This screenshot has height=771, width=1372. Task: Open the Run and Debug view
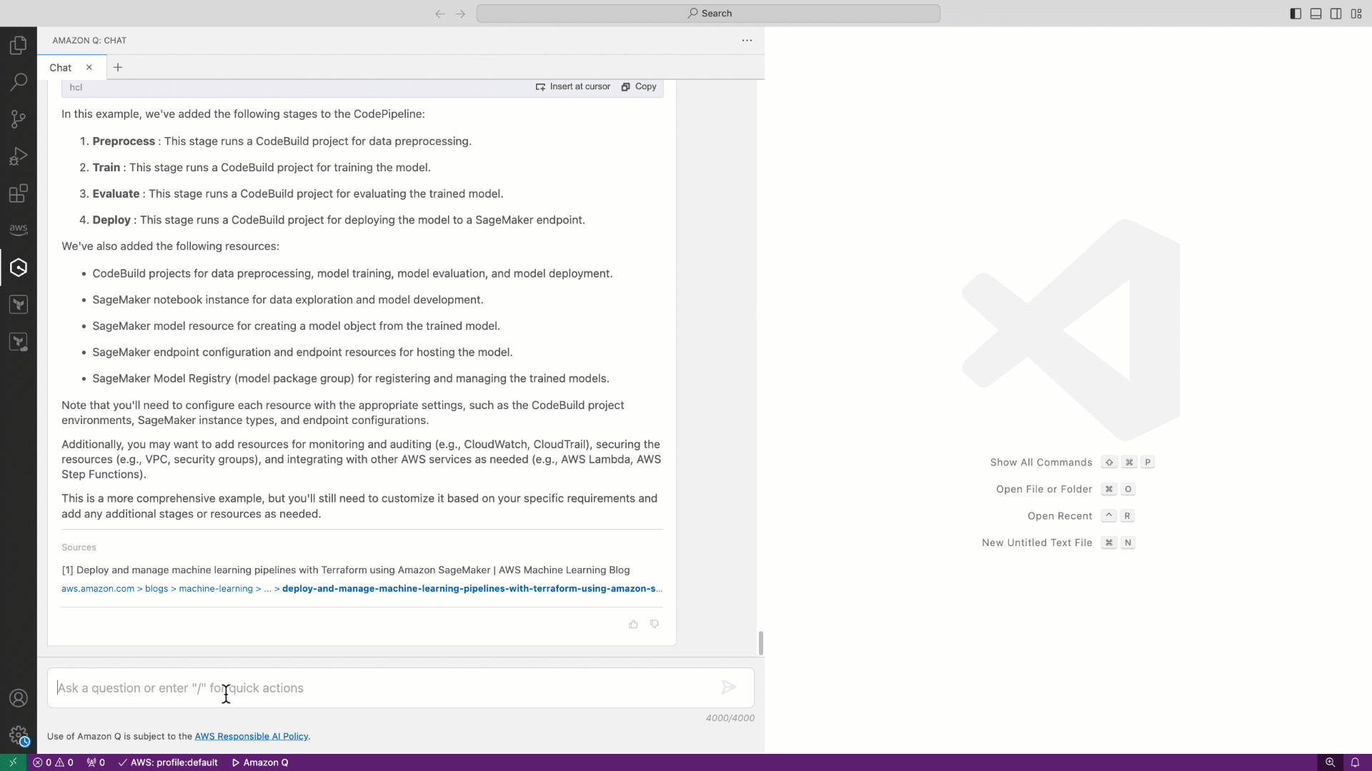(x=19, y=156)
